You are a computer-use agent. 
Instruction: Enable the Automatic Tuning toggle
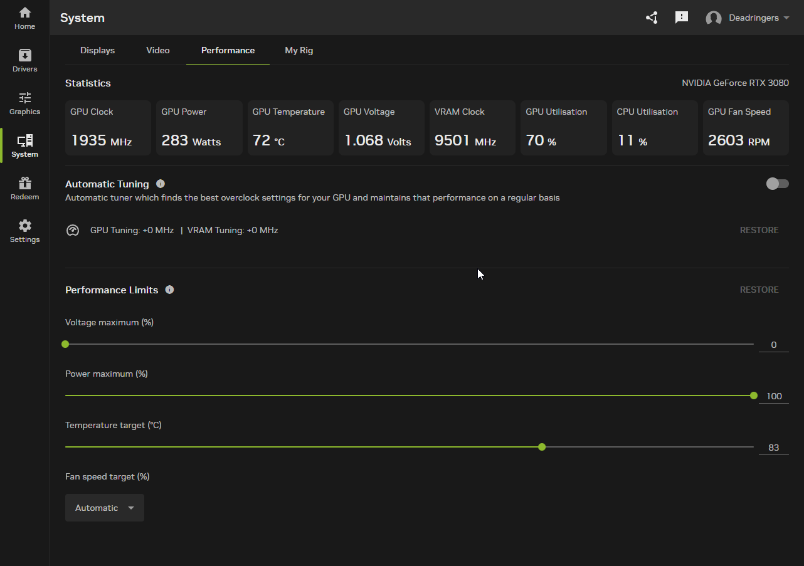(x=777, y=184)
